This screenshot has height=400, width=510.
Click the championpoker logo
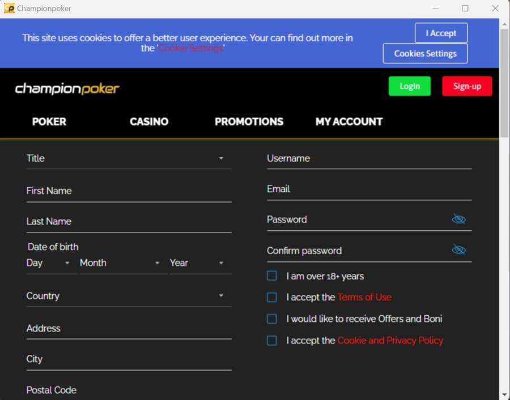click(67, 87)
